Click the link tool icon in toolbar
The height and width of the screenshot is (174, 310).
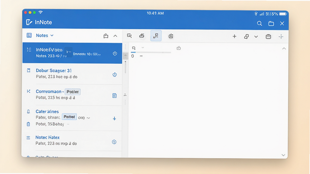coord(246,36)
